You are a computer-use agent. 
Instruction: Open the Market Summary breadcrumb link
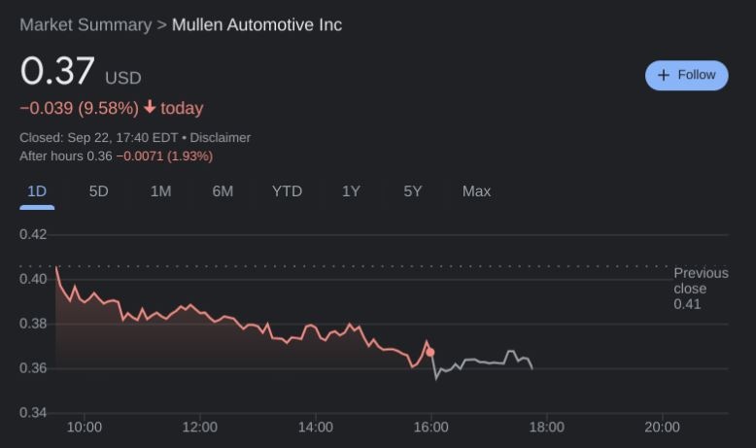coord(86,25)
